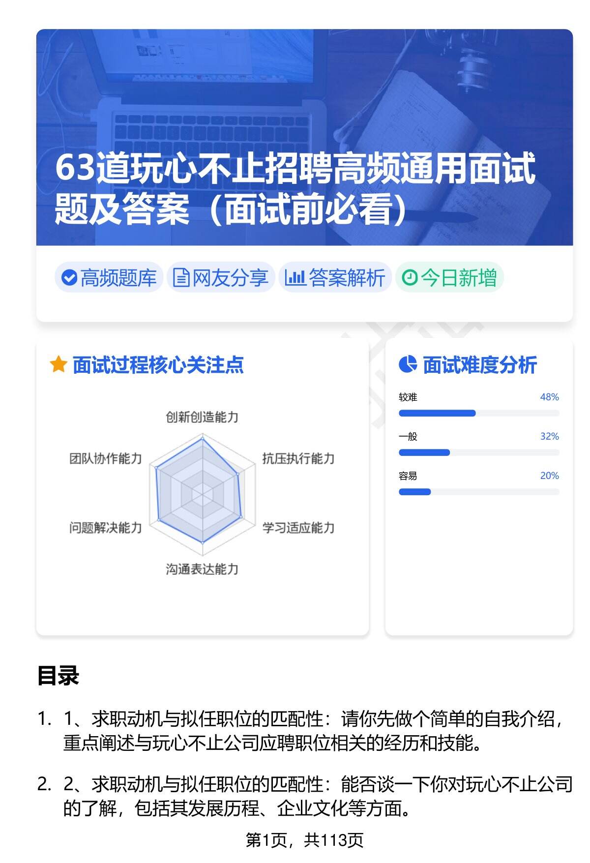This screenshot has width=590, height=863.
Task: Click the 63道玩心不止 banner title
Action: pos(295,188)
